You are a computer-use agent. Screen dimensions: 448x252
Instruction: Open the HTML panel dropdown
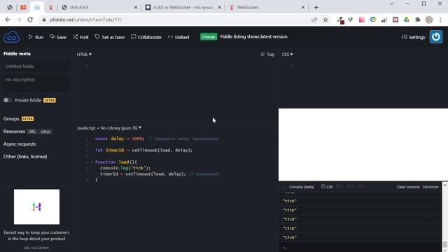pyautogui.click(x=84, y=55)
